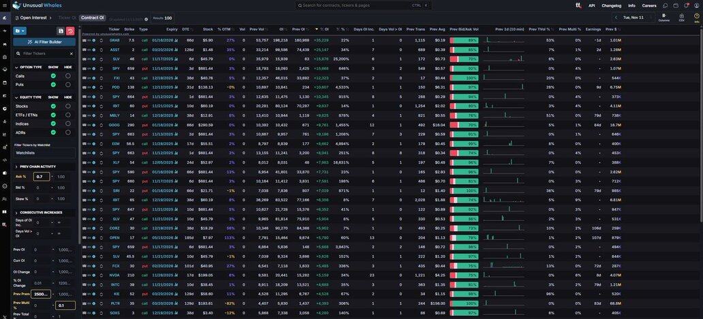Click the AI Filter Builder button
This screenshot has height=319, width=703.
44,42
